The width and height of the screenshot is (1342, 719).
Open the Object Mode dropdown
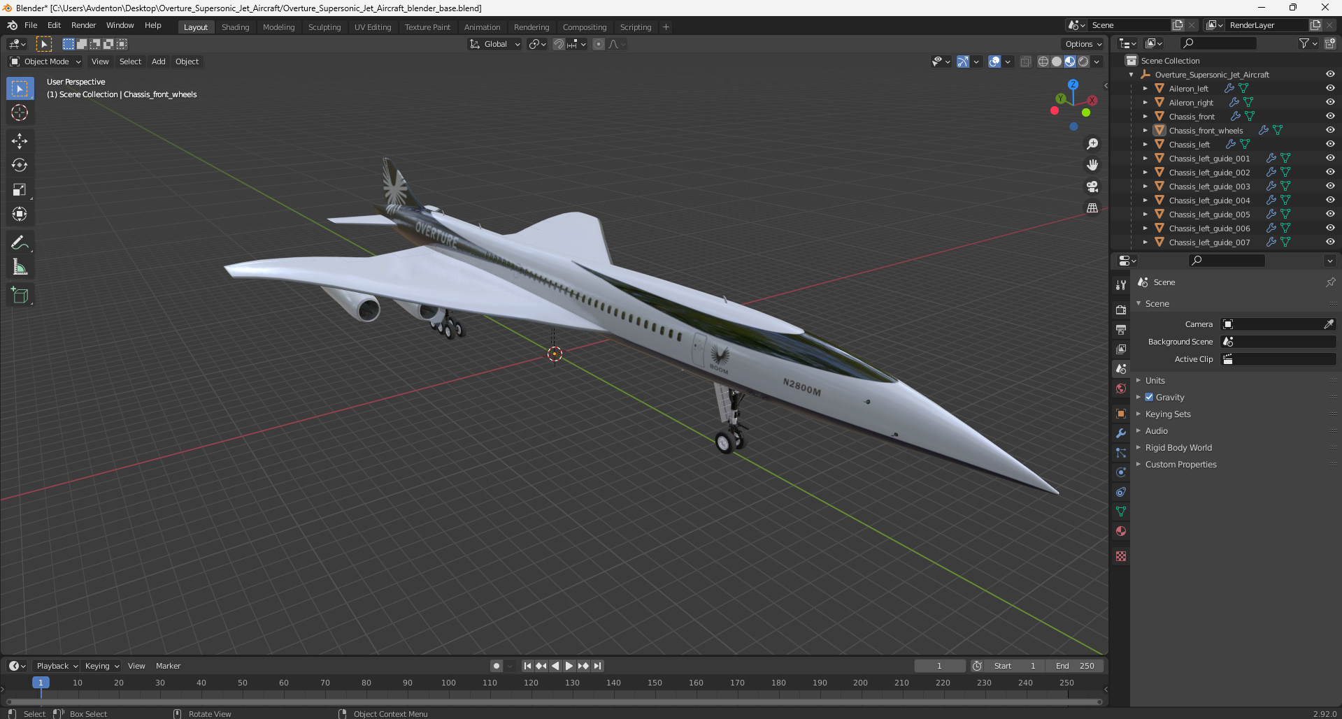tap(45, 61)
